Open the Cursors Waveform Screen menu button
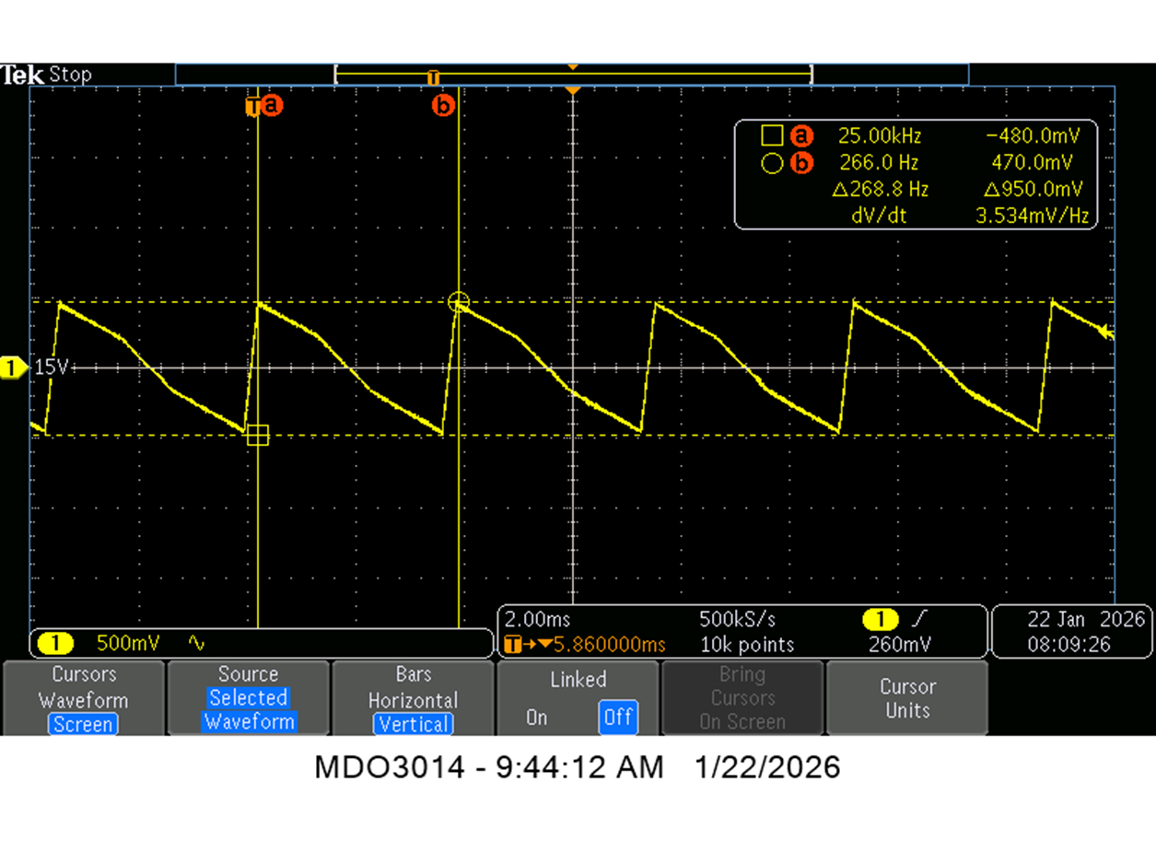Image resolution: width=1156 pixels, height=841 pixels. pos(83,698)
